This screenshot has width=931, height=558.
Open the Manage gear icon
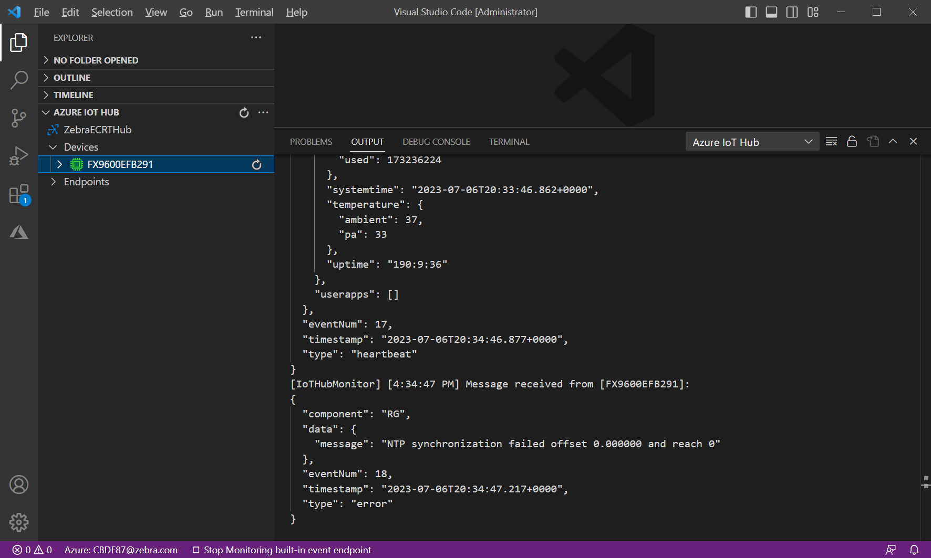(19, 522)
